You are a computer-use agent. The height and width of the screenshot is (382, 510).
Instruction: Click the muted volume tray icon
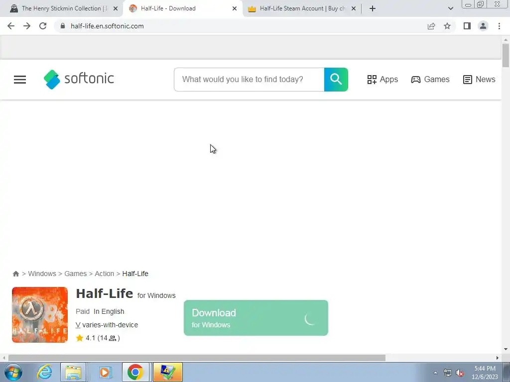pos(460,373)
